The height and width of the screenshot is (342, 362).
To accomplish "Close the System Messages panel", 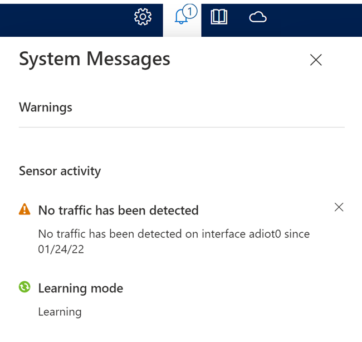I will point(316,60).
